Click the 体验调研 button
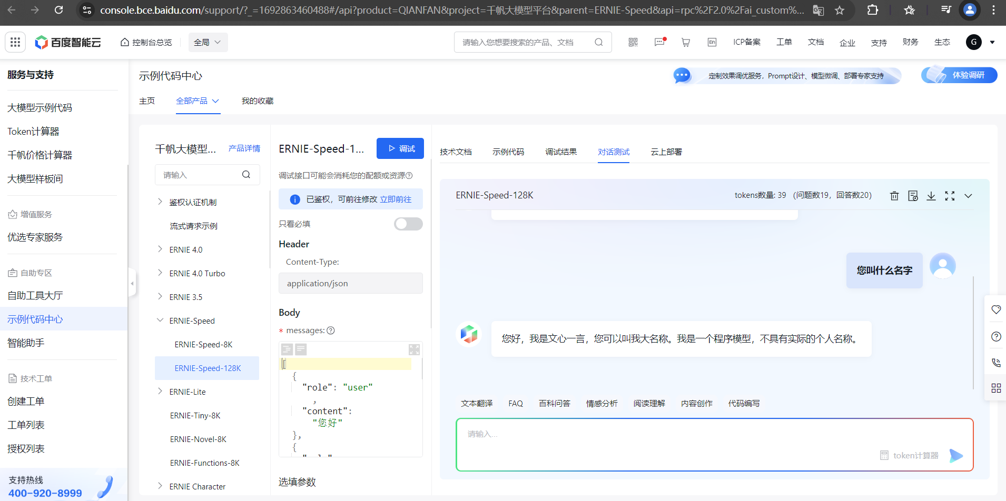Image resolution: width=1006 pixels, height=501 pixels. coord(959,75)
